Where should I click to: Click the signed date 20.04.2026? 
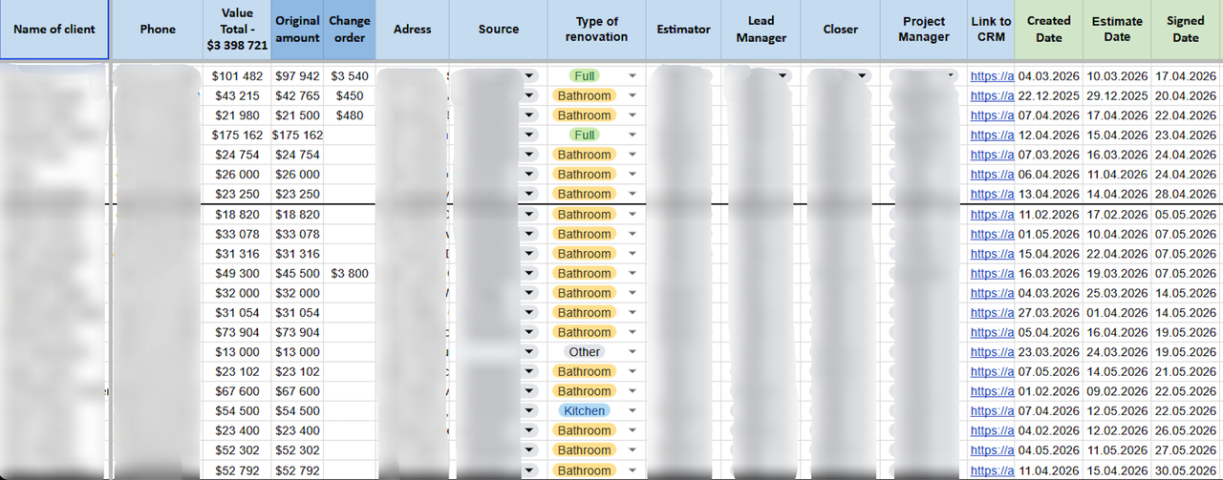pos(1185,96)
